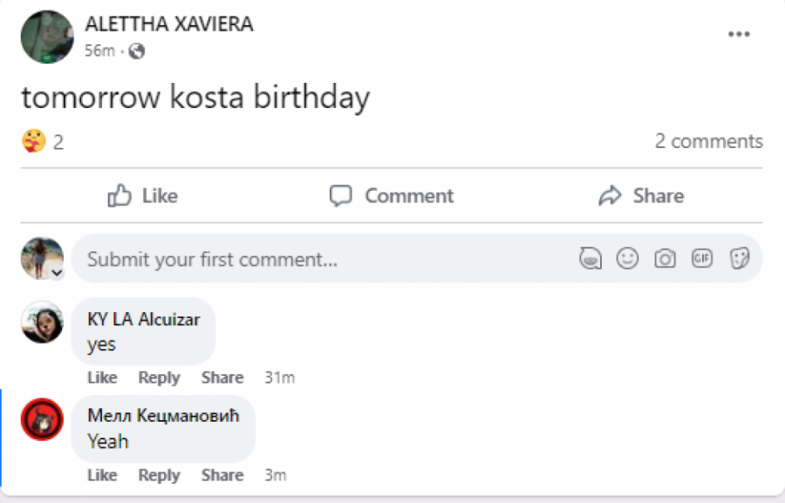Open KY LA Alcuizar's profile picture
This screenshot has width=785, height=503.
pyautogui.click(x=42, y=323)
